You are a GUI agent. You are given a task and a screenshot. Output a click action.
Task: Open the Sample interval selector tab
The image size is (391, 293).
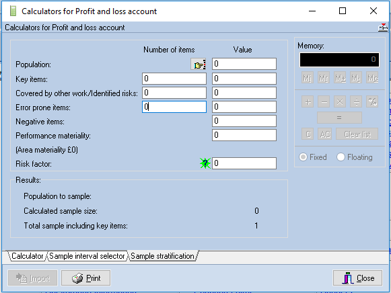87,256
